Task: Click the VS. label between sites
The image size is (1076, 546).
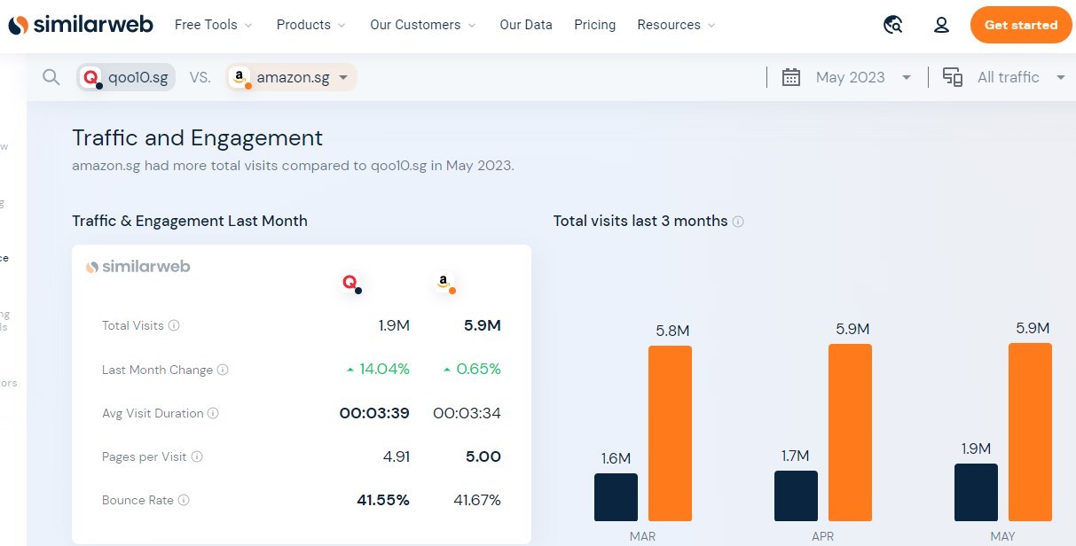Action: pos(200,78)
